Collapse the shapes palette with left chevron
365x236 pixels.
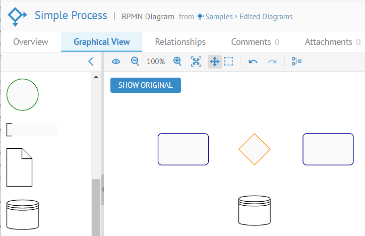pyautogui.click(x=91, y=62)
